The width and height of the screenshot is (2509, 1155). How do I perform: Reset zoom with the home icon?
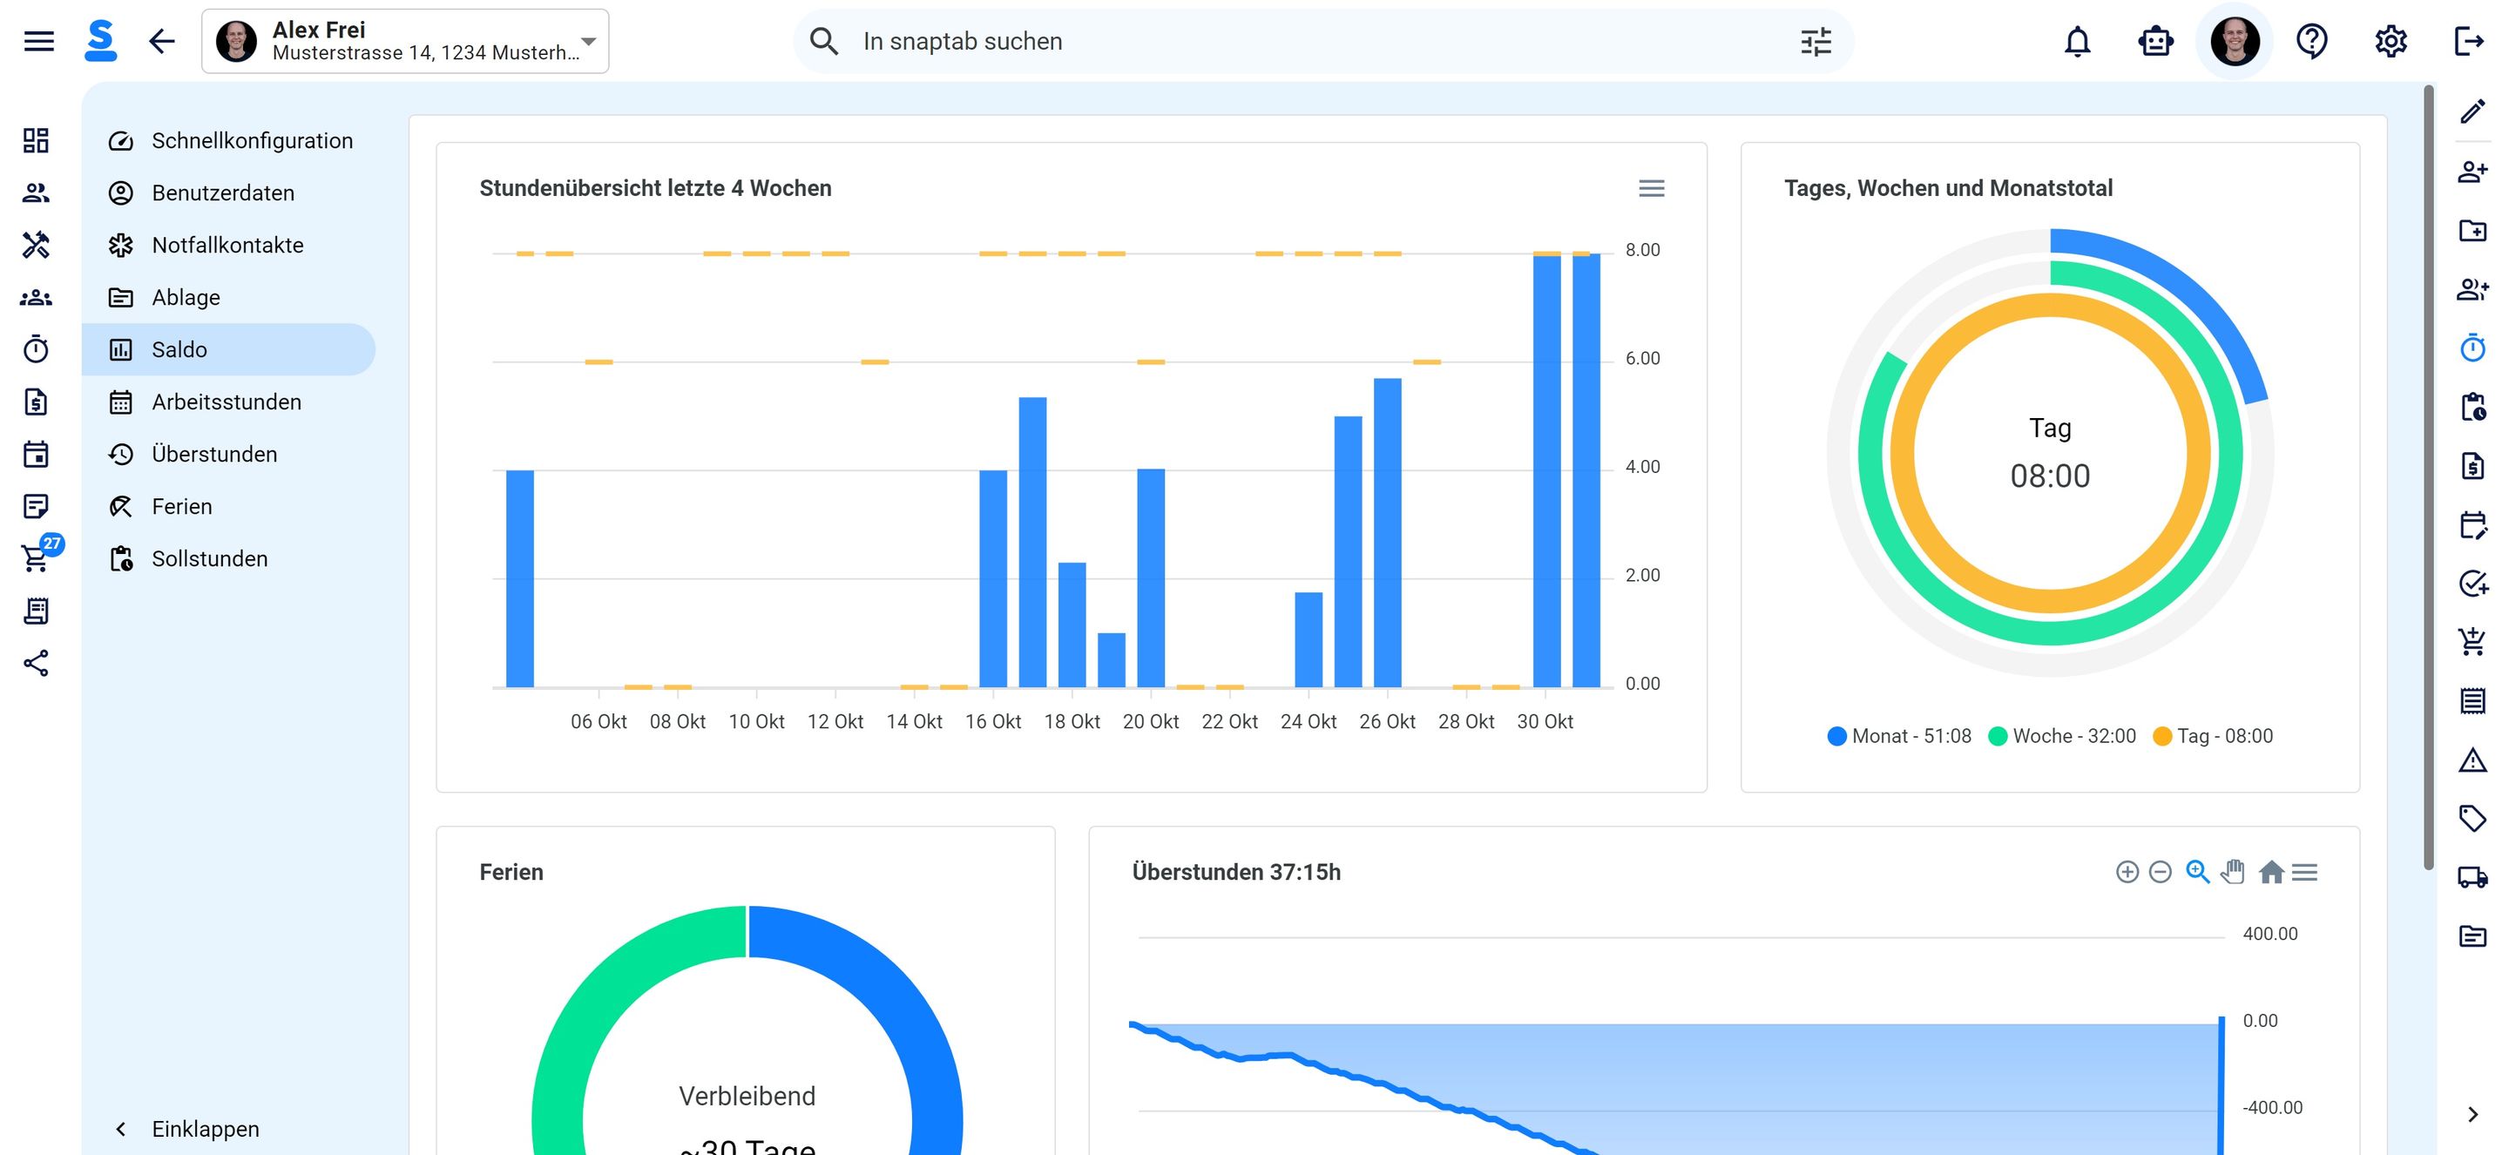(x=2270, y=872)
